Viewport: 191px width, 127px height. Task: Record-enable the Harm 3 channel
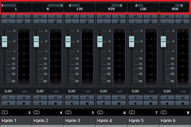pos(87,104)
